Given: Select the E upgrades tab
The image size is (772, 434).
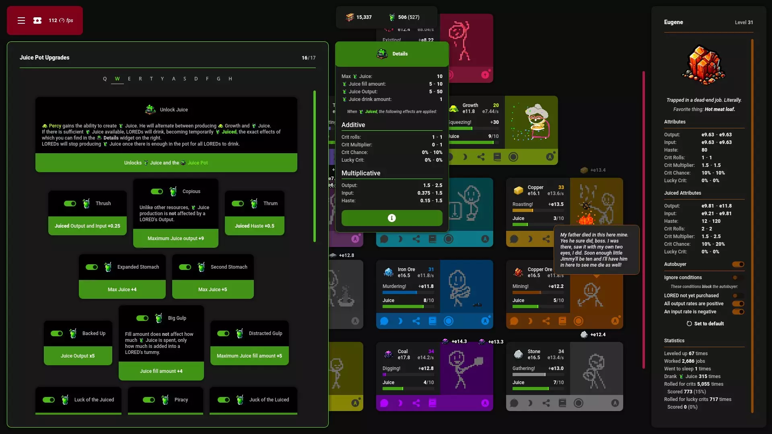Looking at the screenshot, I should click(129, 79).
